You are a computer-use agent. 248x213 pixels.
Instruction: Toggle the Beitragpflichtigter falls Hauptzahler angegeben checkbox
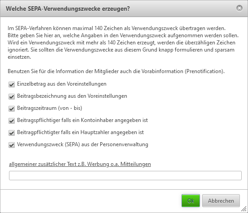tap(12, 133)
